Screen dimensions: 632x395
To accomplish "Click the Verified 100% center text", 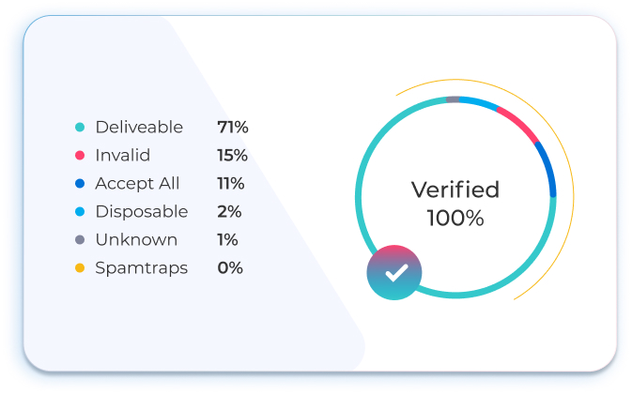I will point(455,204).
